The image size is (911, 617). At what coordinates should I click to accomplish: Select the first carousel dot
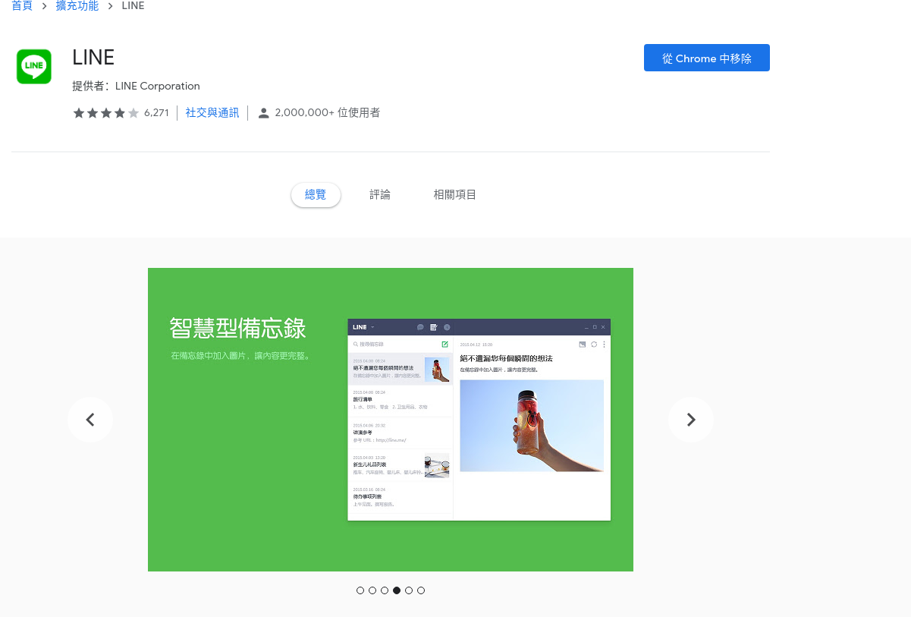coord(360,590)
